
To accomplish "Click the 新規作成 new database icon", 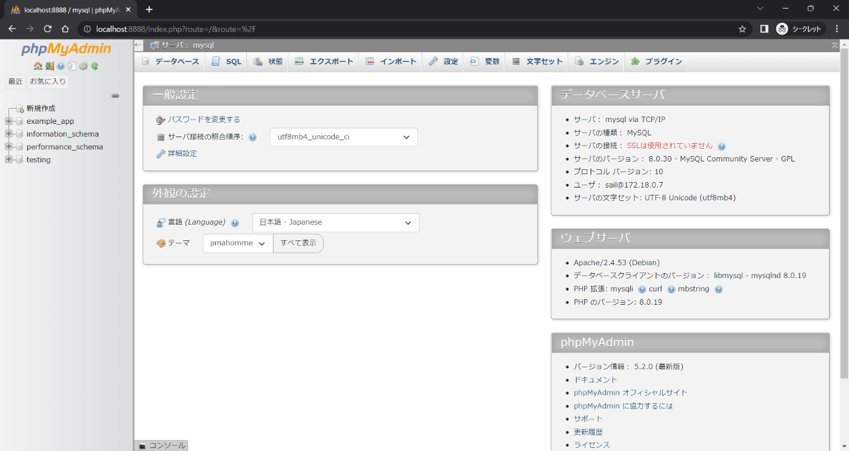I will (x=19, y=109).
